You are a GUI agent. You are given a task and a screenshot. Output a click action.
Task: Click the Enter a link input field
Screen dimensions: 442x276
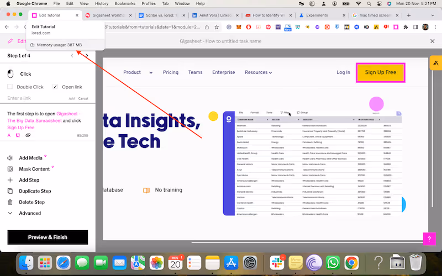pos(36,98)
